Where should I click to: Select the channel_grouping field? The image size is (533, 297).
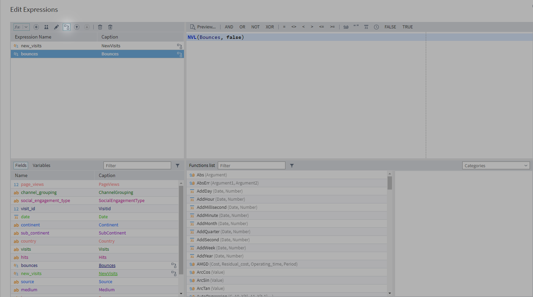click(95, 193)
